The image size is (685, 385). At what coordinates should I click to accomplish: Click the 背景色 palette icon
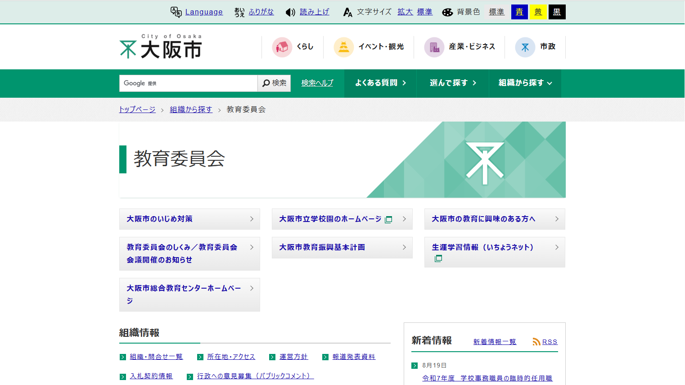click(447, 12)
